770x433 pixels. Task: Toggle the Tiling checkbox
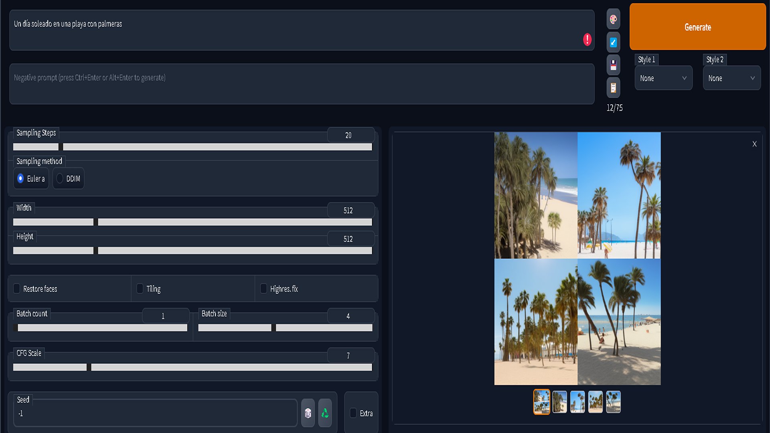click(x=140, y=289)
